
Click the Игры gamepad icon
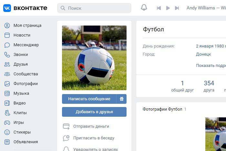(x=7, y=123)
